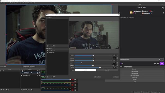Move audio filter up arrow
Screen dimensions: 165x93
tap(52, 46)
